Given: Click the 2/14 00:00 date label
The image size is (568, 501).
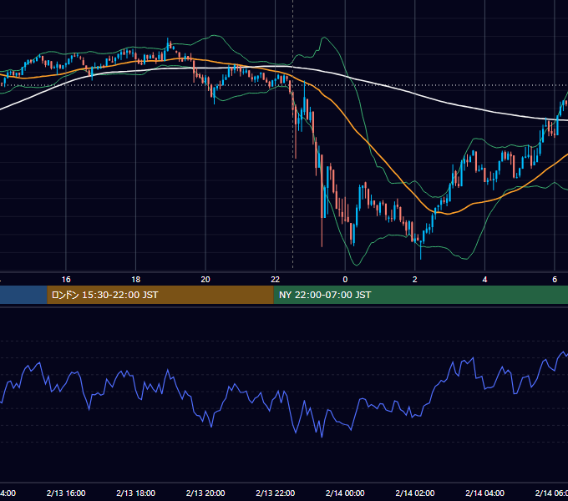Looking at the screenshot, I should pos(345,493).
